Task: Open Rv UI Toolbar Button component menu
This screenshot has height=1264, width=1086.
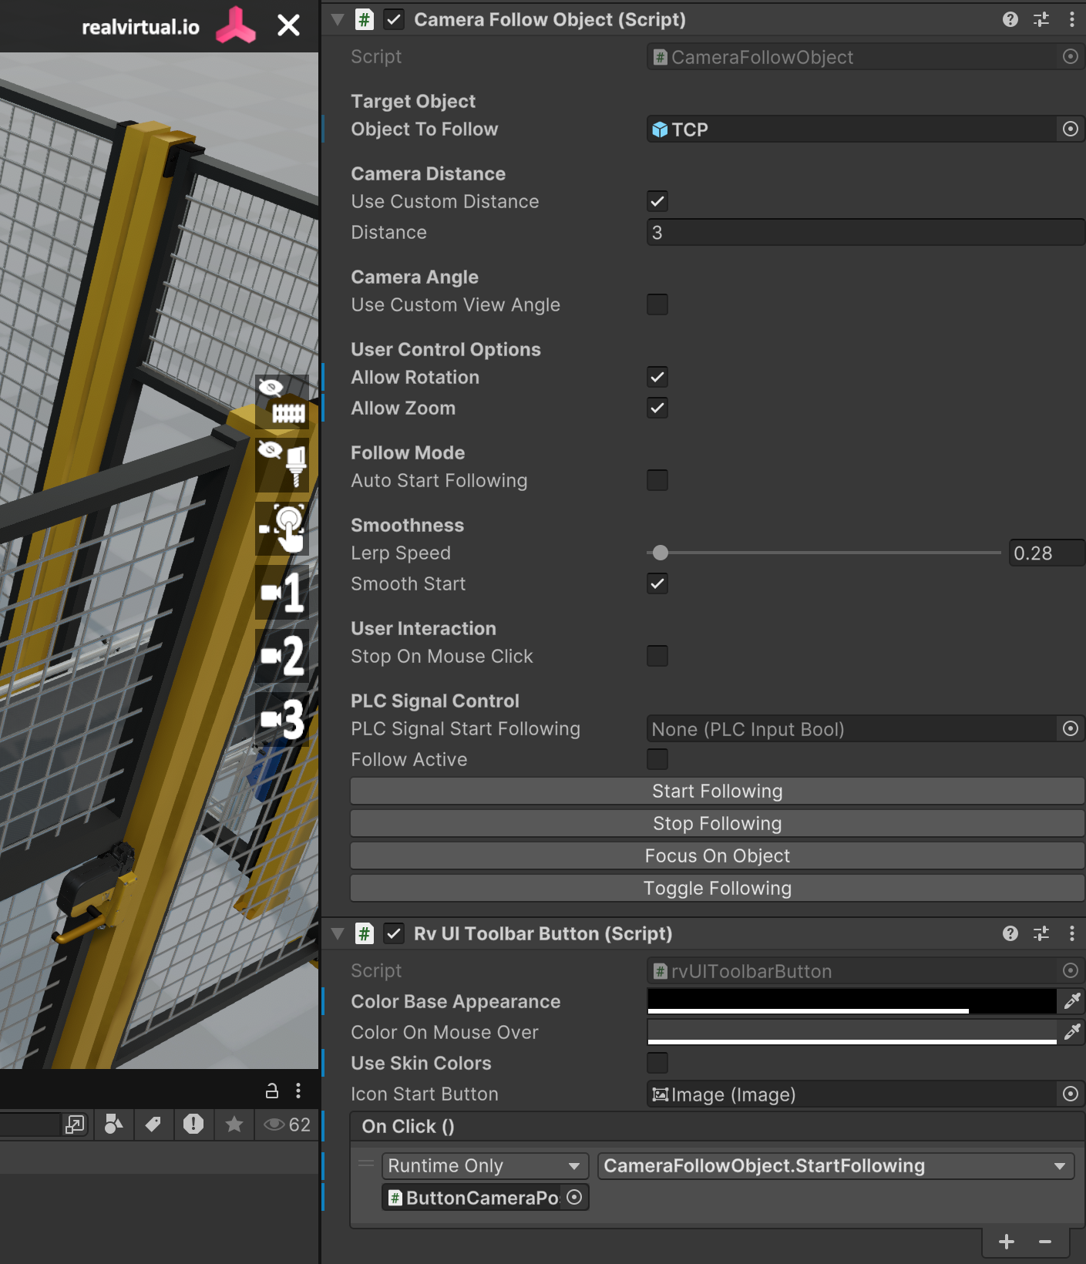Action: coord(1072,933)
